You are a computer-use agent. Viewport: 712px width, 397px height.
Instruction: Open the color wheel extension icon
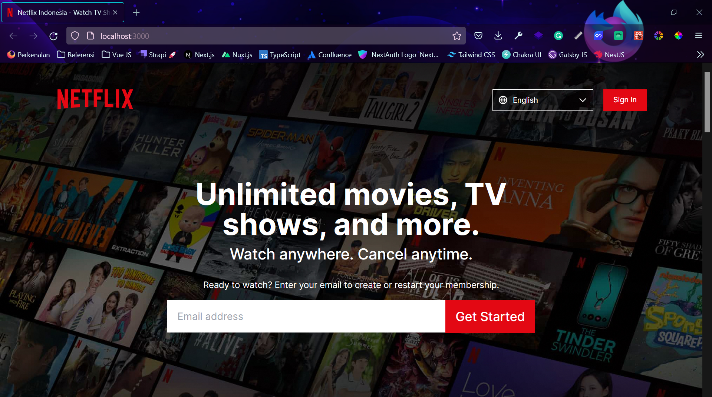[x=658, y=36]
